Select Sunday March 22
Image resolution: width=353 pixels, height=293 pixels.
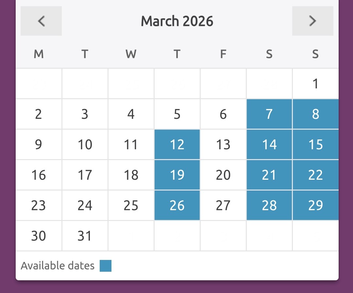pyautogui.click(x=315, y=175)
